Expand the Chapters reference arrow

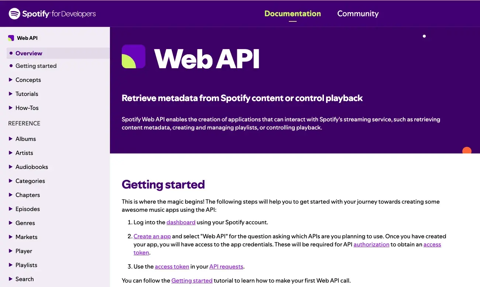(11, 195)
